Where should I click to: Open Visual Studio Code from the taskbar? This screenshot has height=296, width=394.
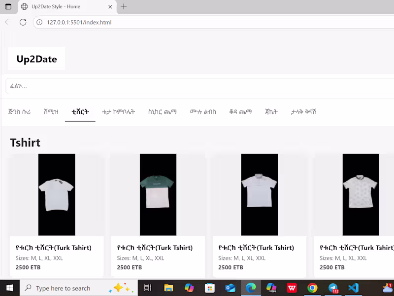[353, 288]
